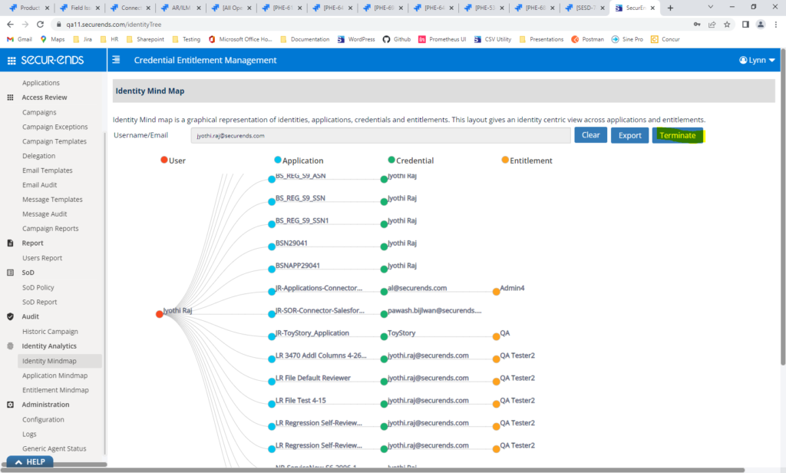Open the Chrome three-dot menu
This screenshot has height=473, width=786.
click(x=776, y=24)
